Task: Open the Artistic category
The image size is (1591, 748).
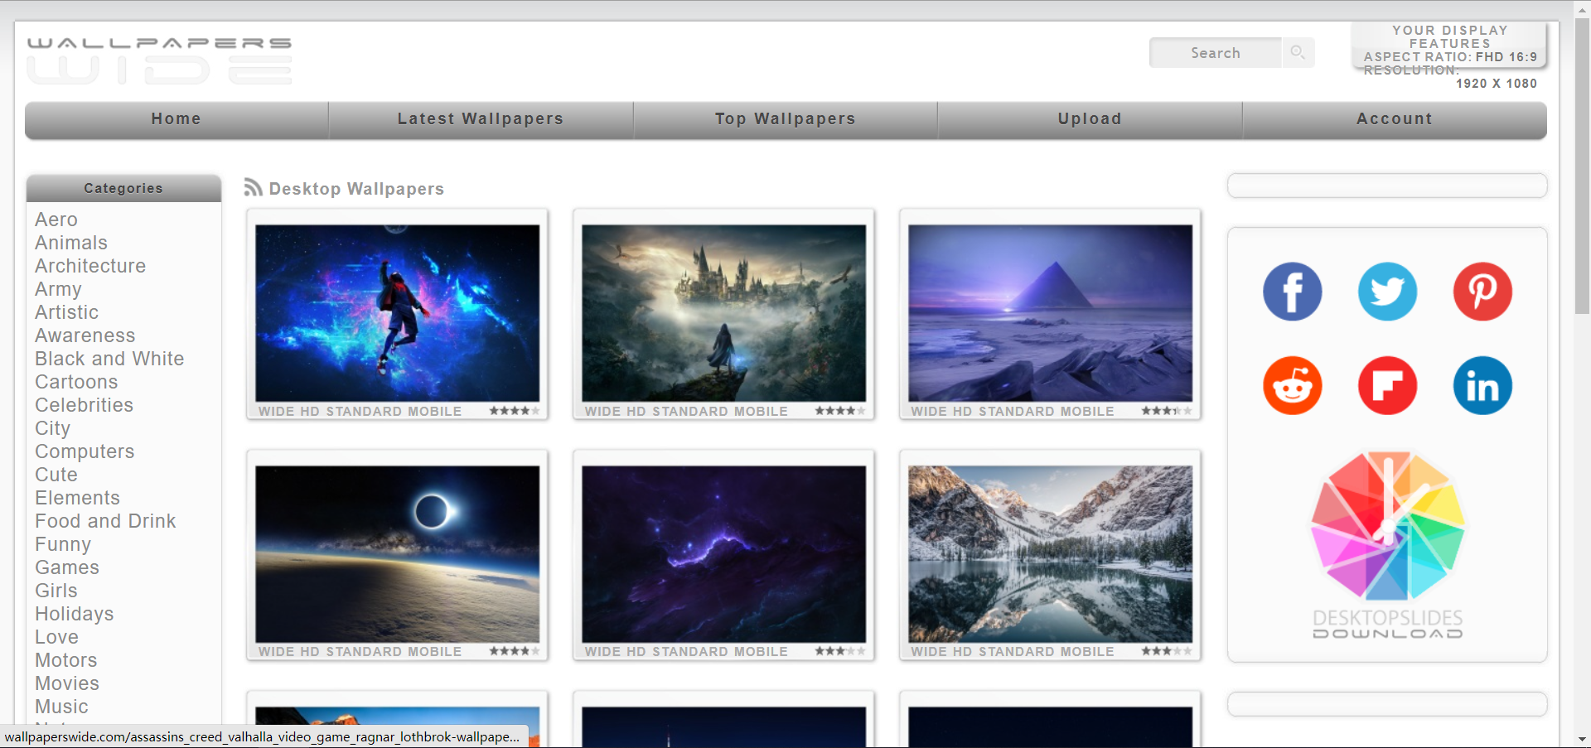Action: 66,312
